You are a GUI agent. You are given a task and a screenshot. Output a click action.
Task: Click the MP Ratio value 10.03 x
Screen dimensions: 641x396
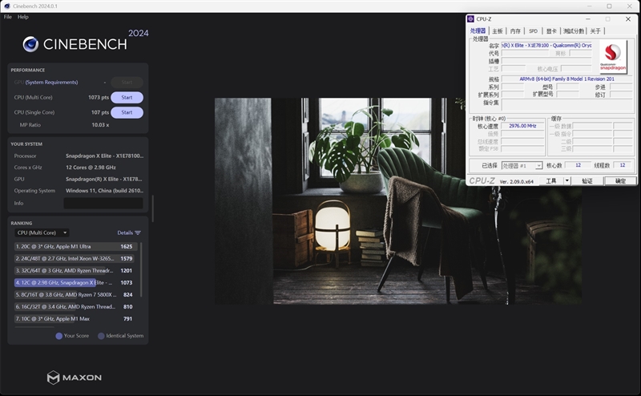[100, 125]
